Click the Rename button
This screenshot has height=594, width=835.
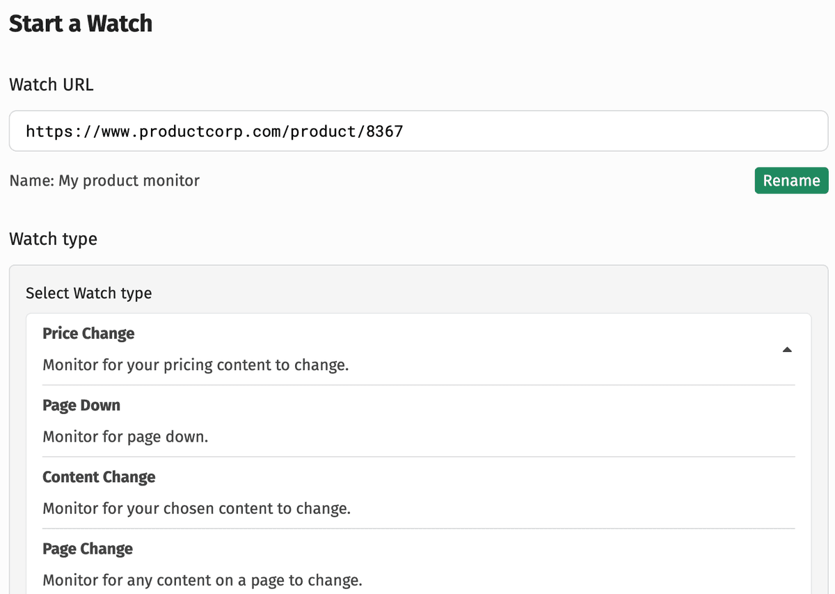pyautogui.click(x=791, y=181)
